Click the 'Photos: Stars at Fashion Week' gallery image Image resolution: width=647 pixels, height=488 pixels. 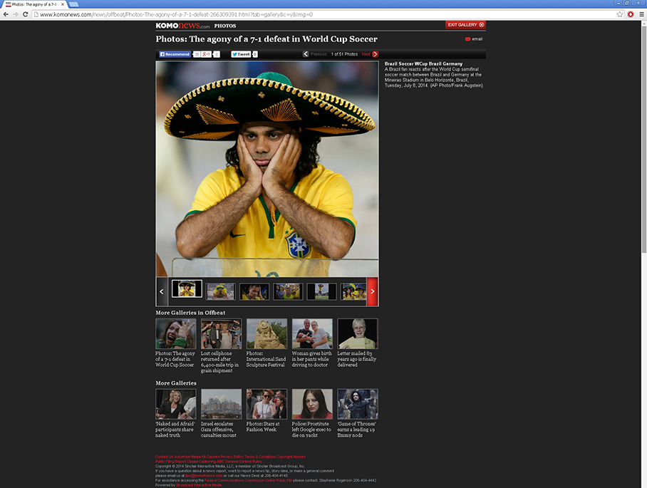coord(266,404)
